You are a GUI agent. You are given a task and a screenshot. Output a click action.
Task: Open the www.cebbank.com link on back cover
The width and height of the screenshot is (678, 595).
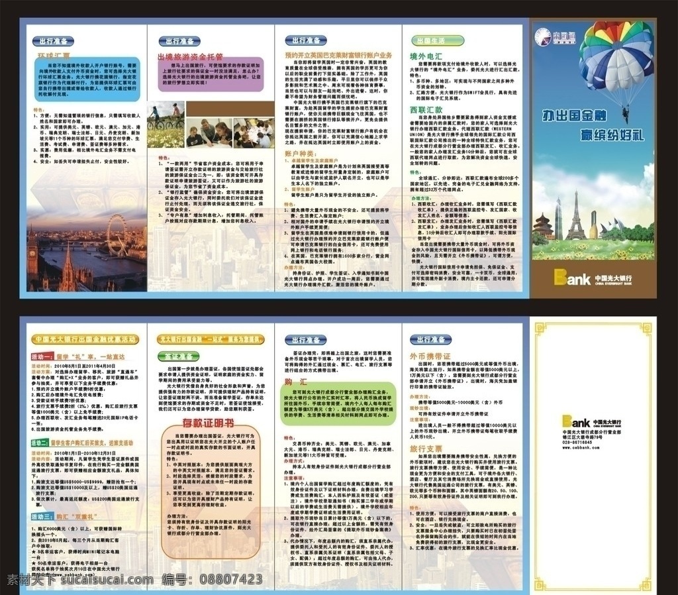coord(581,447)
